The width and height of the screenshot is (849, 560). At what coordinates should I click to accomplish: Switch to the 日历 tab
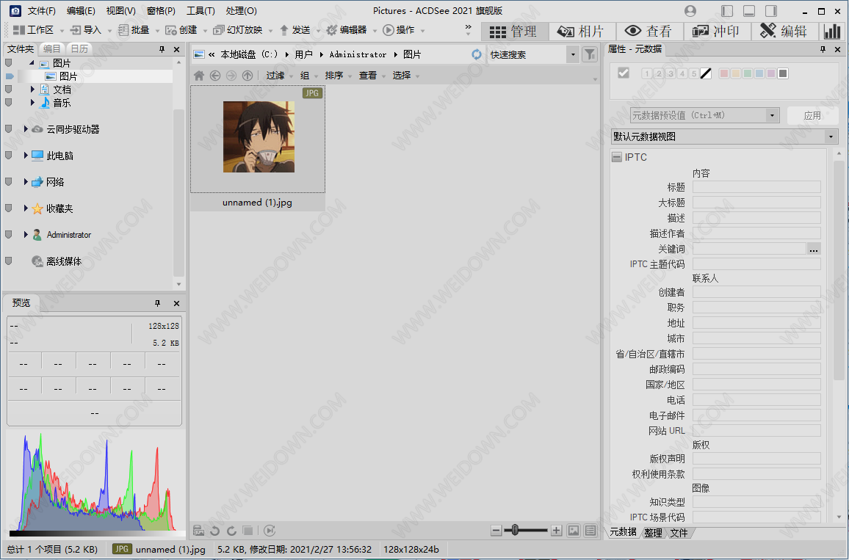coord(79,48)
